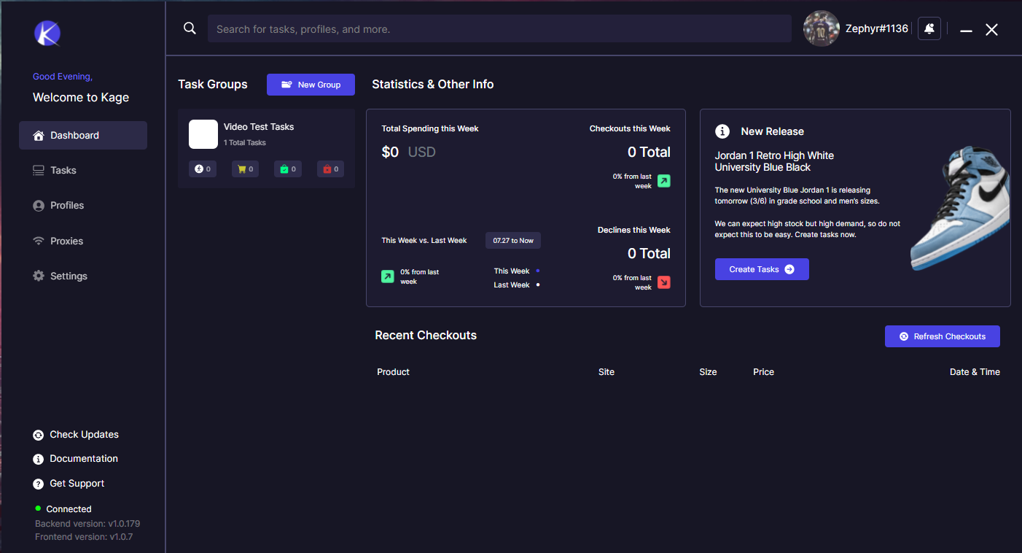Open notifications bell icon
This screenshot has height=553, width=1022.
[x=929, y=28]
